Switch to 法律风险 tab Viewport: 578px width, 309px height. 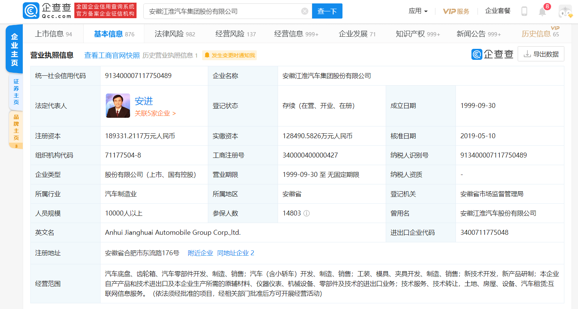(x=175, y=34)
